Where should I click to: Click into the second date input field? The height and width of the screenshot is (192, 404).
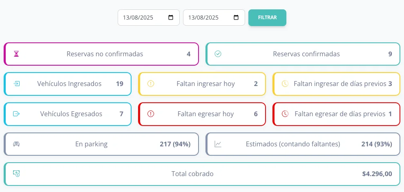point(203,18)
